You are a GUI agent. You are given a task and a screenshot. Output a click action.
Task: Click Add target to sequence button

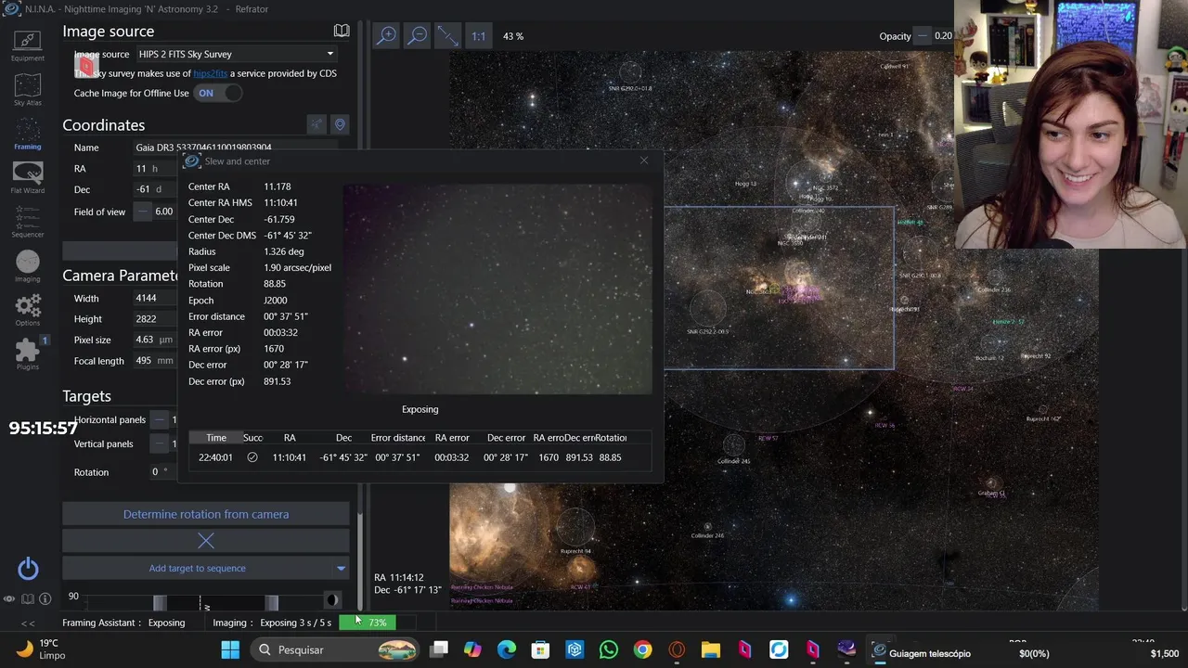[x=197, y=568]
